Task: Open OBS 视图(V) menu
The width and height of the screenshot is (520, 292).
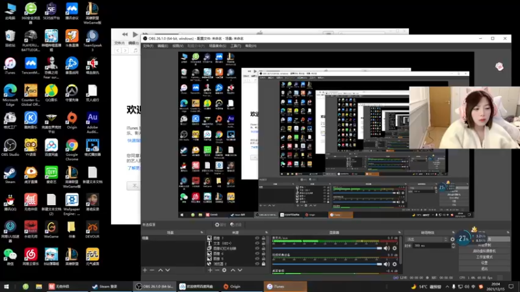Action: tap(177, 45)
